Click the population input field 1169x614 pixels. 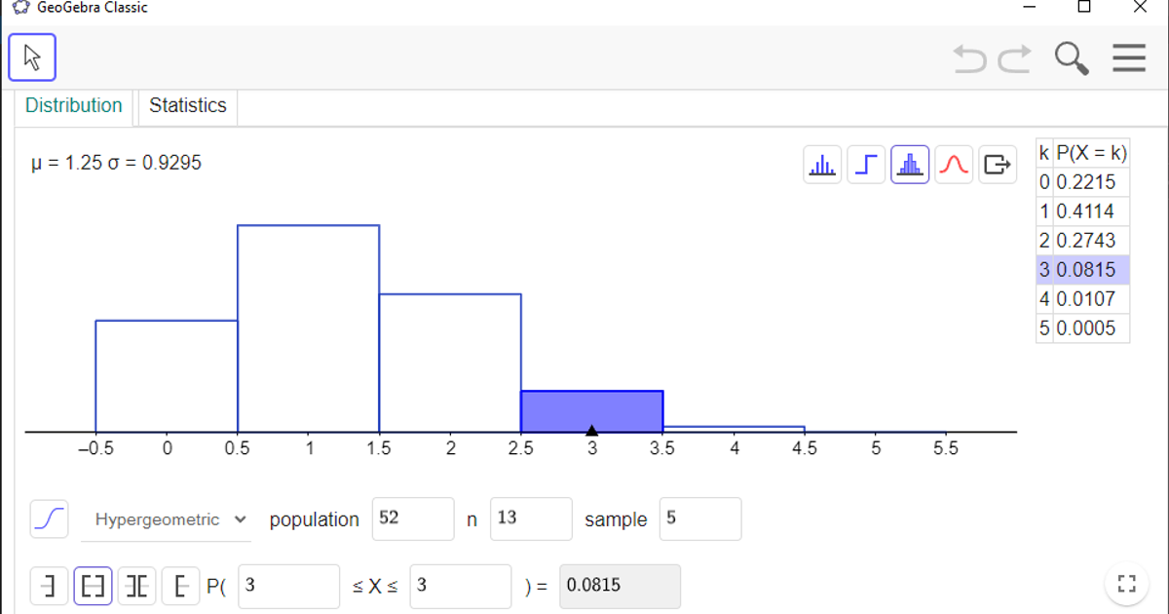click(413, 518)
